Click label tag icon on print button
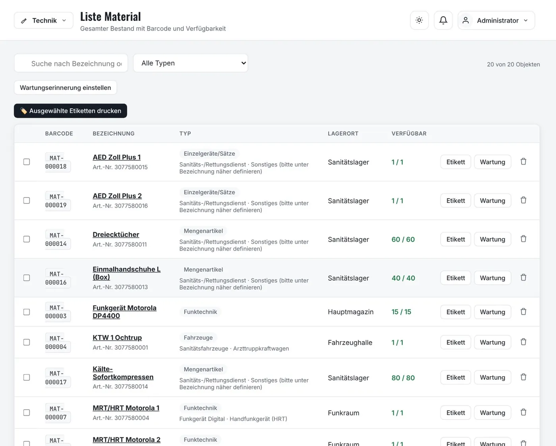Screen dimensions: 556x446 click(x=24, y=111)
